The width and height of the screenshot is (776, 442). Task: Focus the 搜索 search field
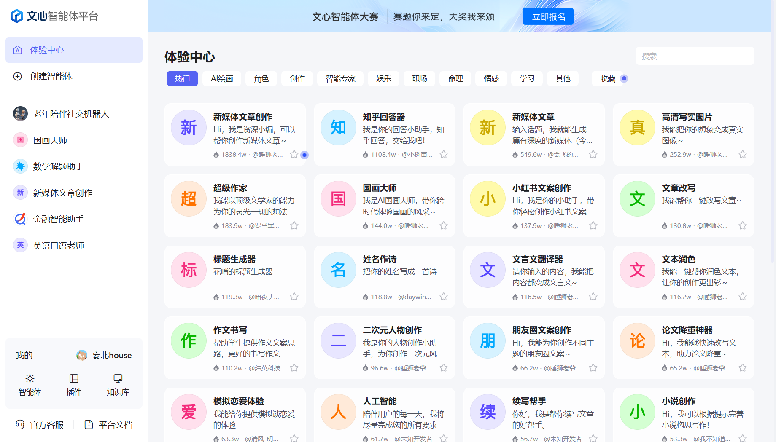tap(695, 56)
